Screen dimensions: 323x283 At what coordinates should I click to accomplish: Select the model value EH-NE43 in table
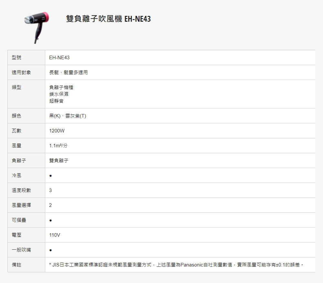tap(59, 58)
